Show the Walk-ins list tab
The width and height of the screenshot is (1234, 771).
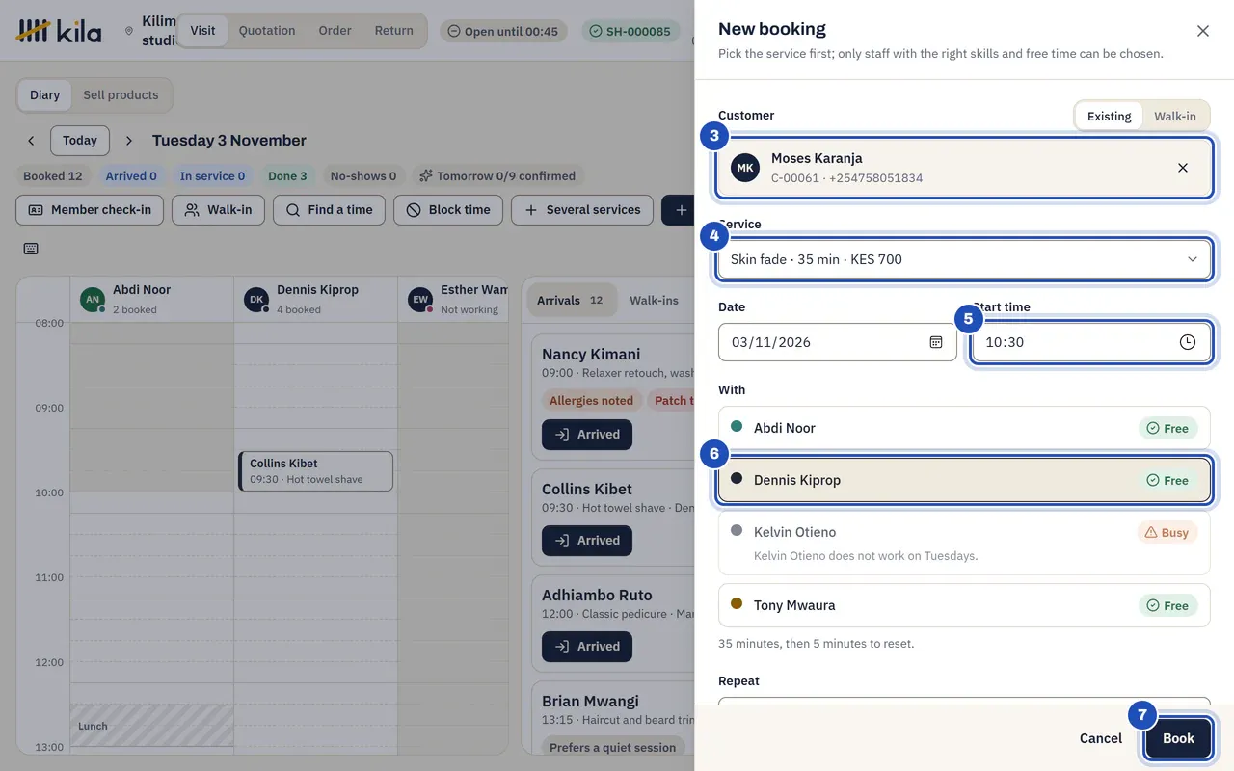click(x=654, y=300)
